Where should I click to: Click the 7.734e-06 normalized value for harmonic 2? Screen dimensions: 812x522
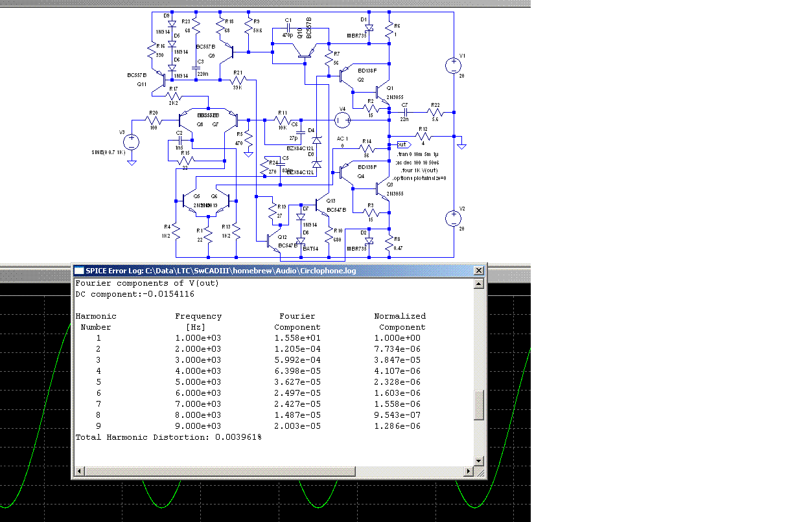pyautogui.click(x=397, y=349)
